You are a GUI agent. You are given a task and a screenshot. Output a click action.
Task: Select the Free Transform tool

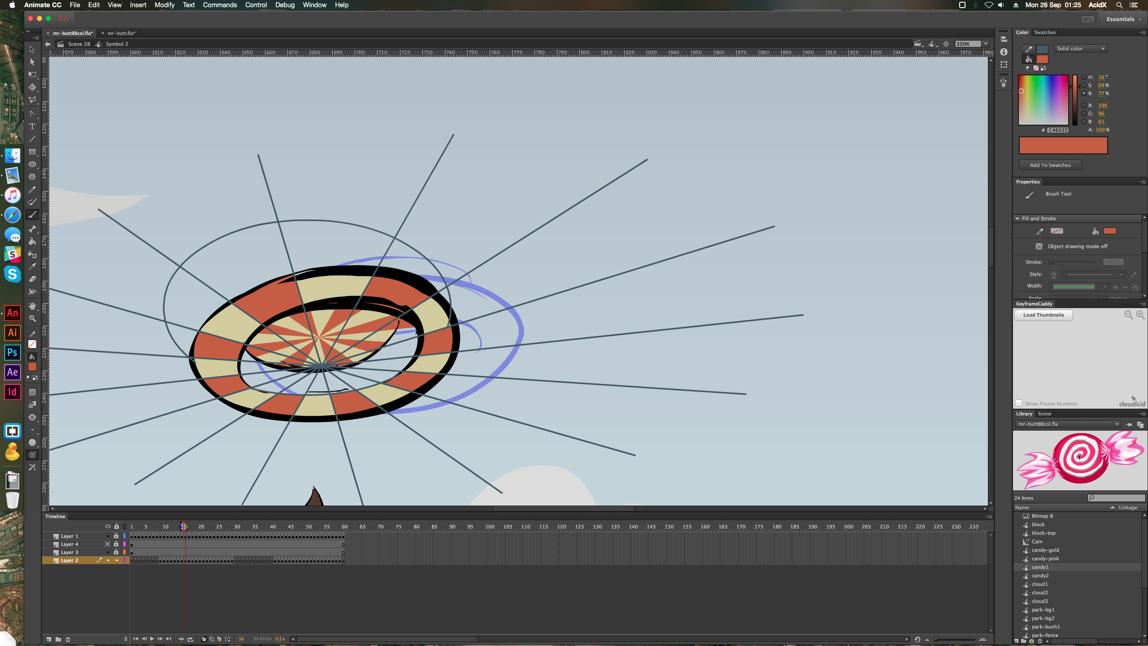tap(32, 74)
